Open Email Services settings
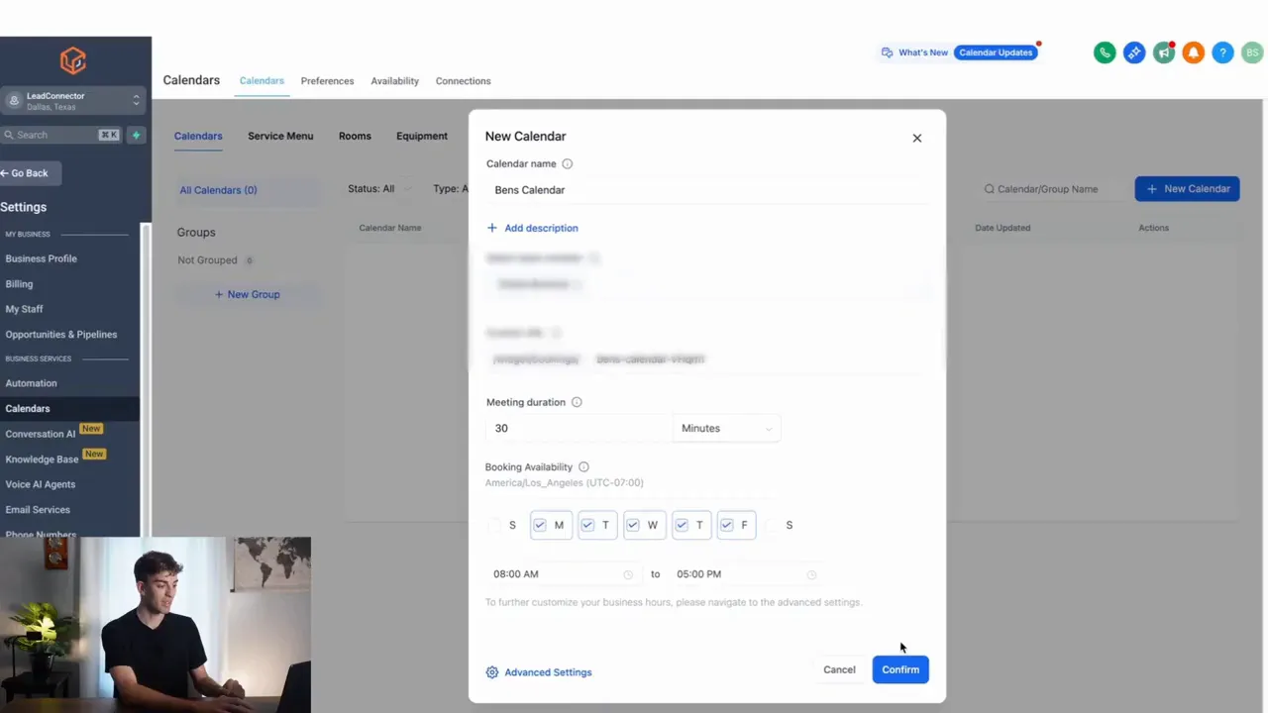1268x713 pixels. [38, 510]
